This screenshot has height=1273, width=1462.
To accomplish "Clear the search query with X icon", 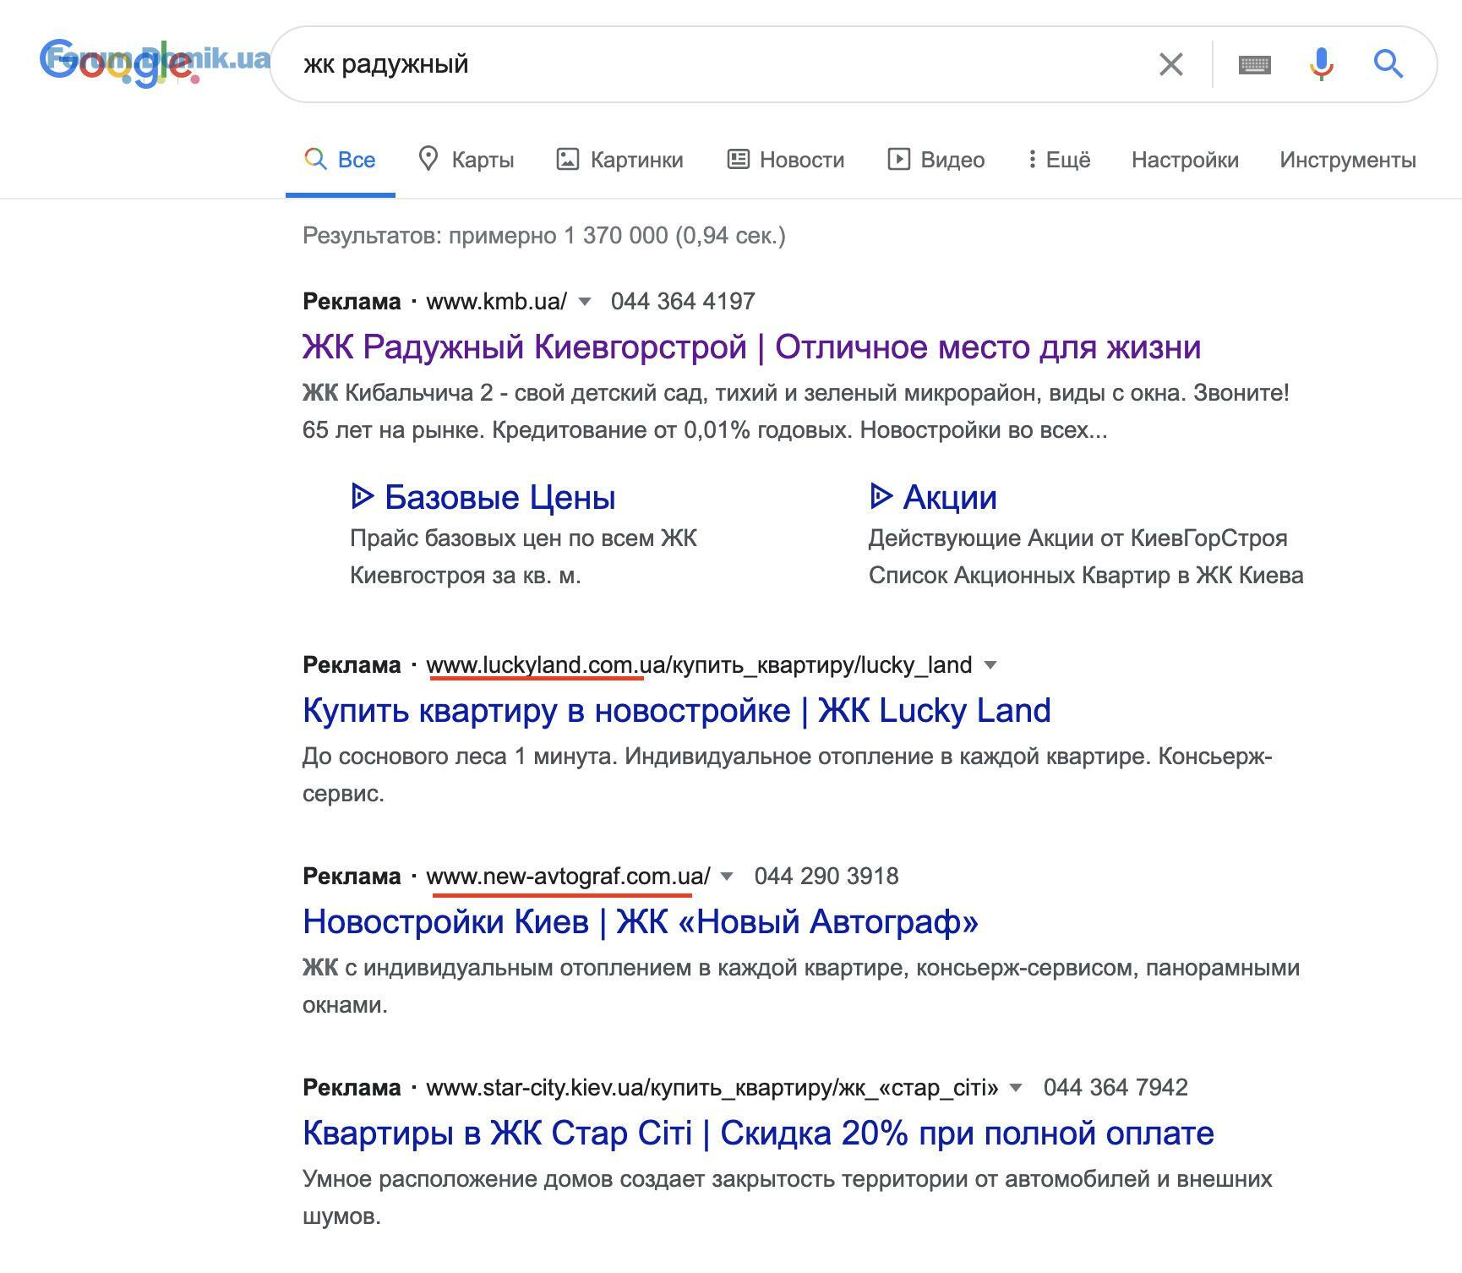I will [1170, 64].
